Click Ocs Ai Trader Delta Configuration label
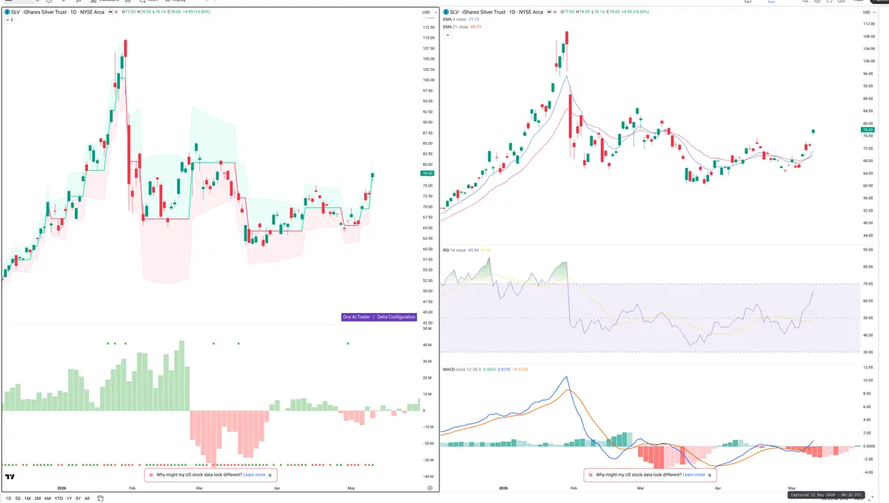The height and width of the screenshot is (503, 889). pyautogui.click(x=379, y=317)
